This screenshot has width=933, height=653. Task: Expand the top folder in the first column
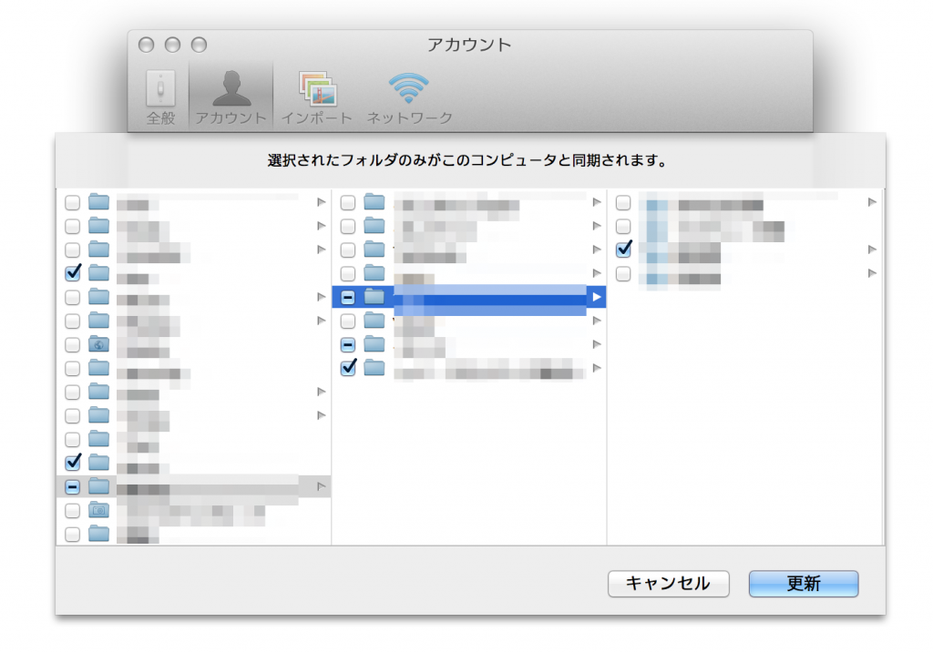tap(320, 202)
